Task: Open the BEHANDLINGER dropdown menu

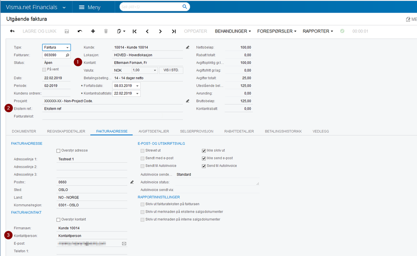Action: pyautogui.click(x=233, y=31)
